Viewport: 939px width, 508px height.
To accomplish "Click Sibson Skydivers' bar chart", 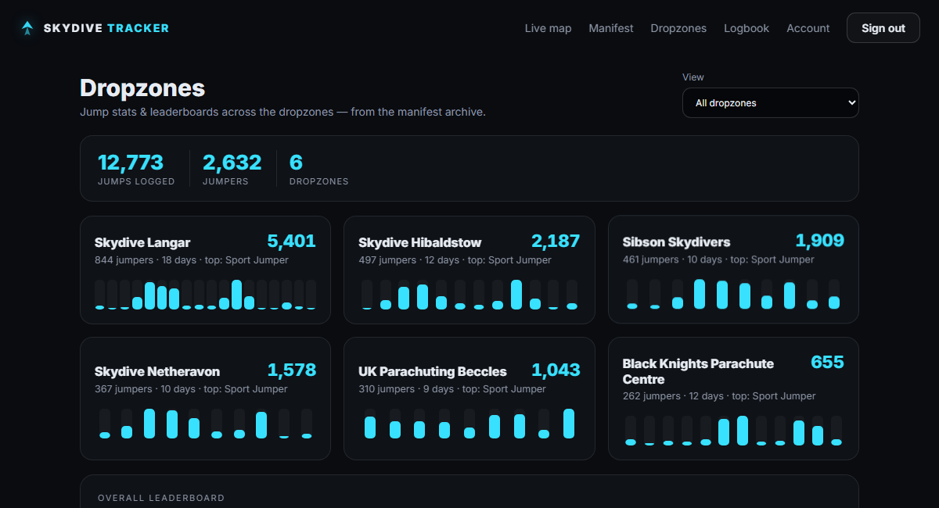I will [733, 295].
